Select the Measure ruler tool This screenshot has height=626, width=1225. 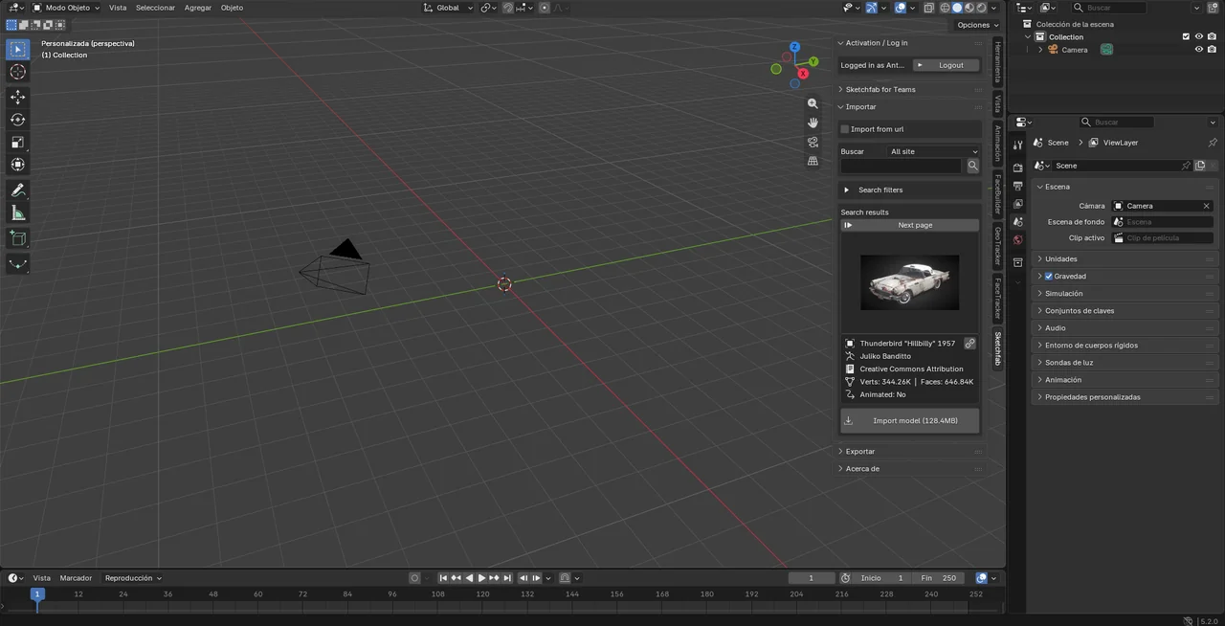[x=18, y=212]
